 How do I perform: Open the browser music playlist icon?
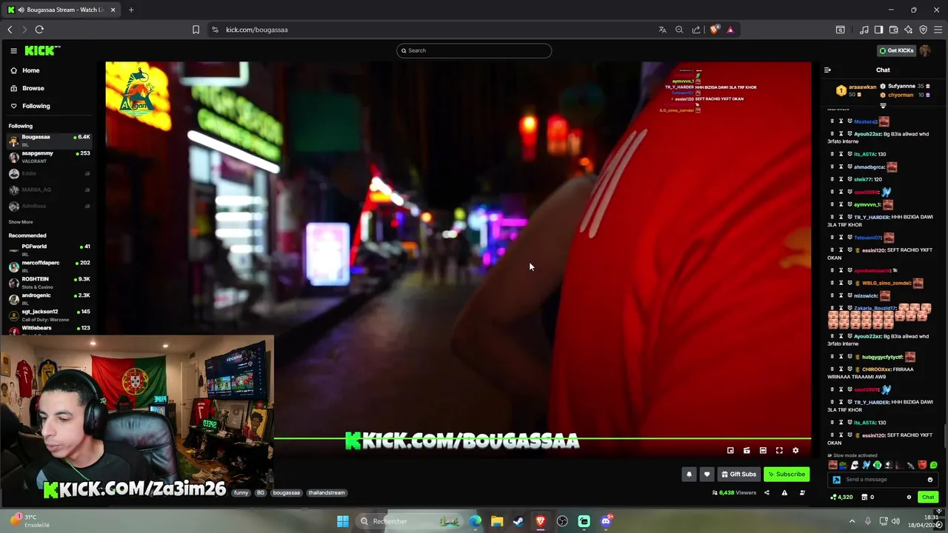coord(864,30)
